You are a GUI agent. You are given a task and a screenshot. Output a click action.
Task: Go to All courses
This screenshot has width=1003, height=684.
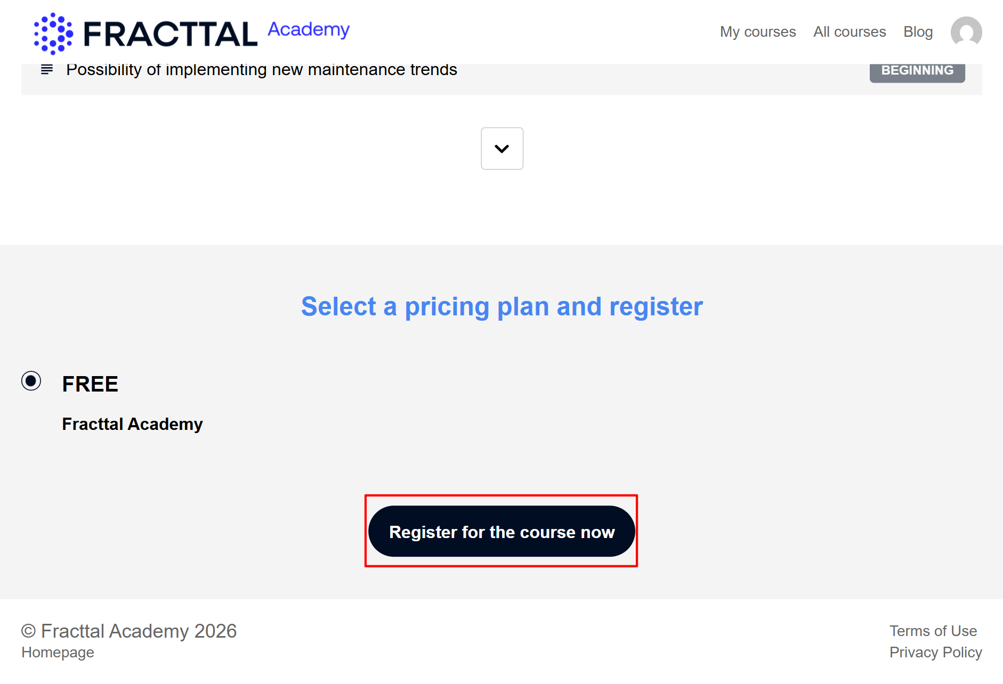849,32
